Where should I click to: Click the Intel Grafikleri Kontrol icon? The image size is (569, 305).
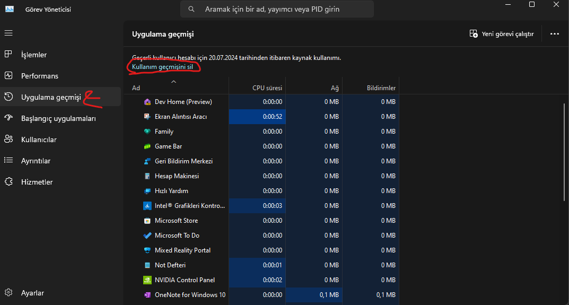point(147,206)
